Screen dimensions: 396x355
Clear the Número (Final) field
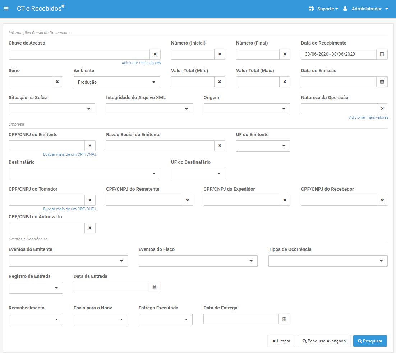pos(285,54)
